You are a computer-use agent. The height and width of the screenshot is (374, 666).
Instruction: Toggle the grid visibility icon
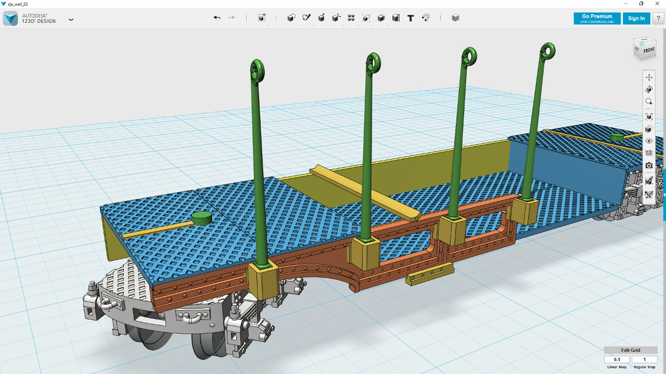649,153
